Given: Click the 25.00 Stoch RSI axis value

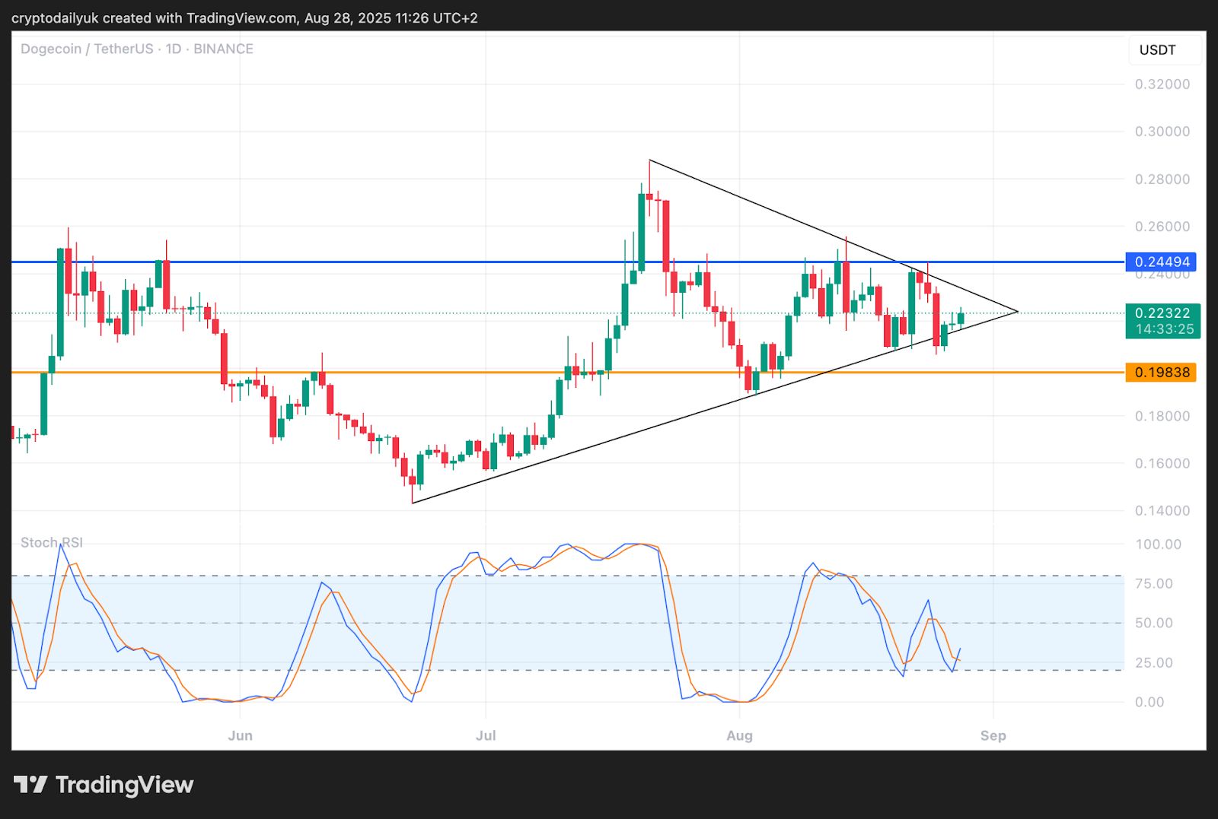Looking at the screenshot, I should 1154,662.
